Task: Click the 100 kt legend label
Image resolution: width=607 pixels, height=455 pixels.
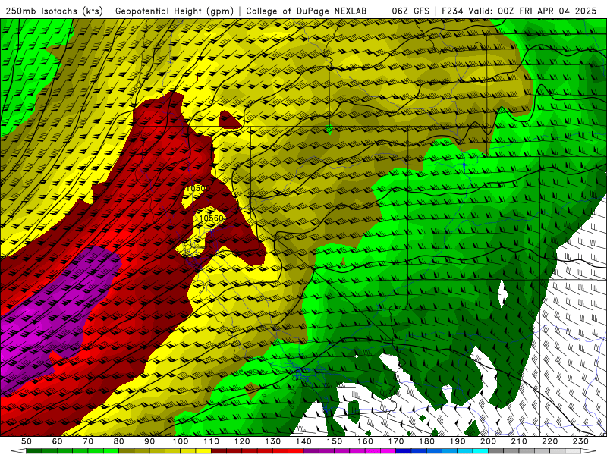Action: (181, 441)
